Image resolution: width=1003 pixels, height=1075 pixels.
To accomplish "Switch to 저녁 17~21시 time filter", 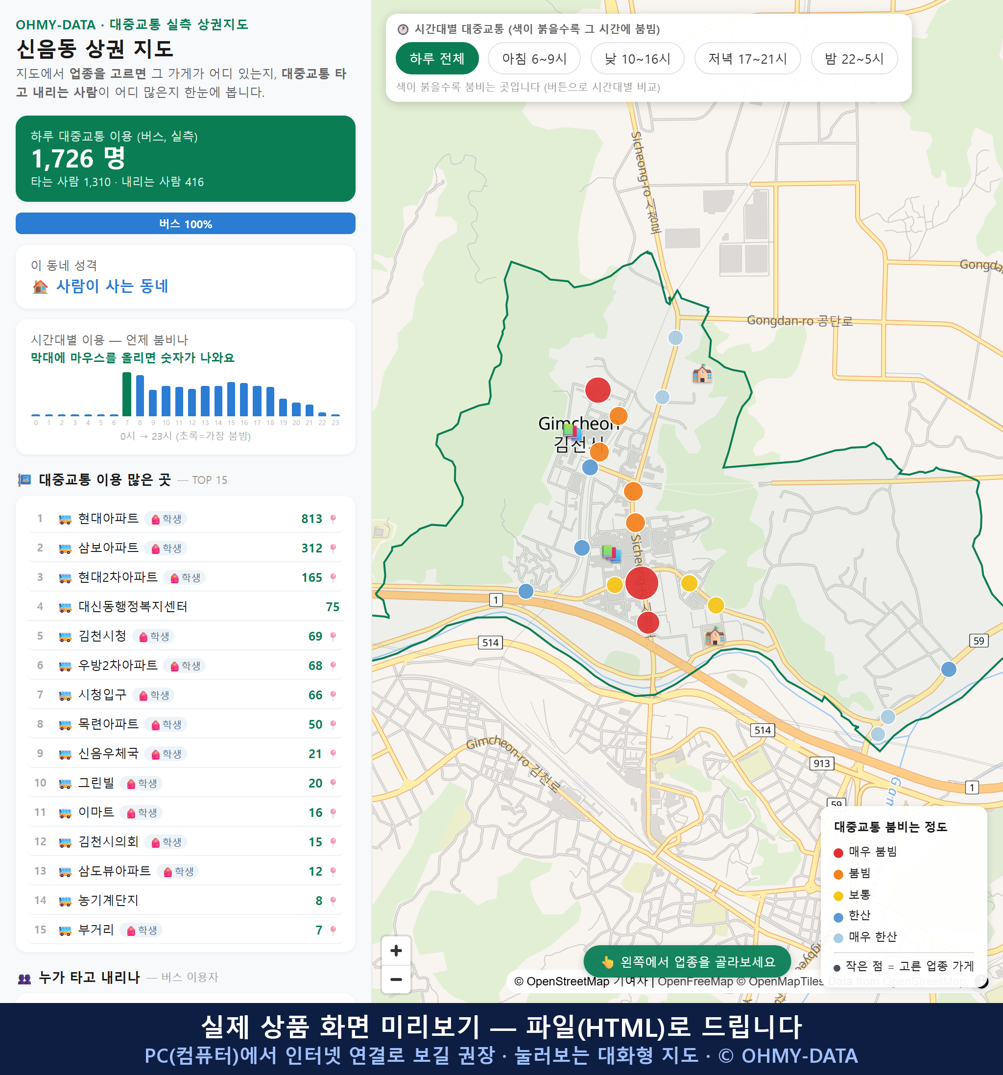I will point(747,58).
